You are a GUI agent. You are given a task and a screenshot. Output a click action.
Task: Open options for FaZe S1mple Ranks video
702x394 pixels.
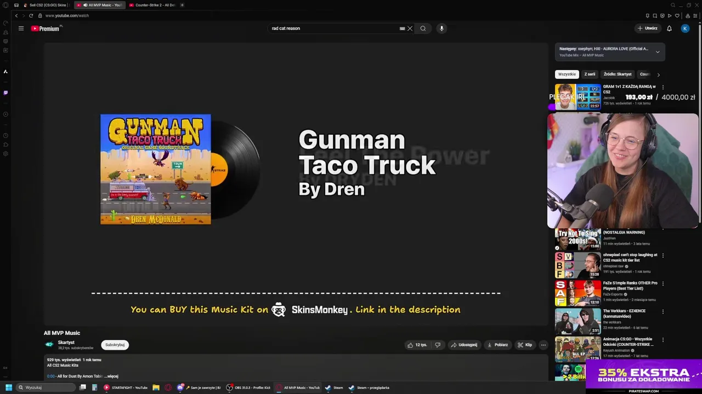point(663,283)
